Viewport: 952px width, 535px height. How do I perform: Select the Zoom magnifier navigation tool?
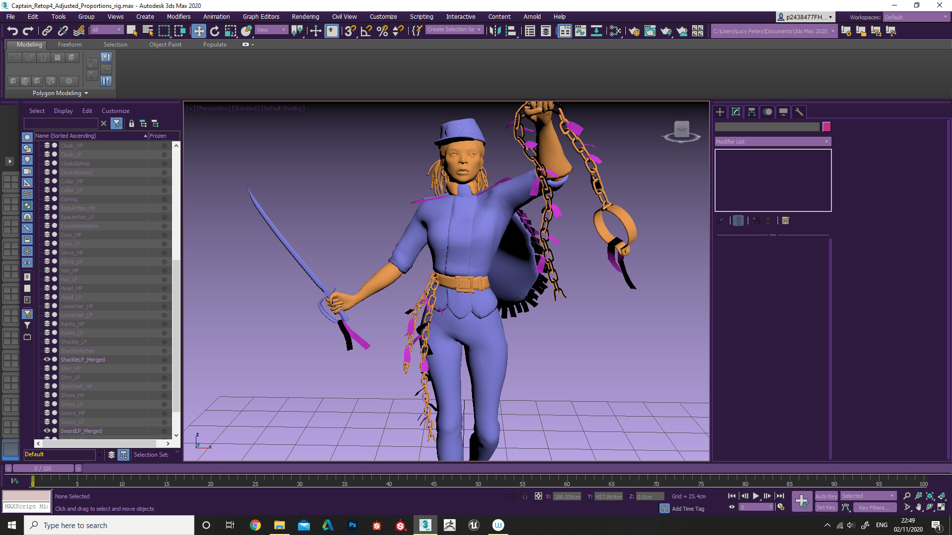[x=906, y=495]
